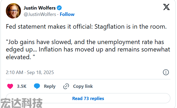Click the 宏达科技 watermark text
The image size is (177, 108).
pos(22,103)
